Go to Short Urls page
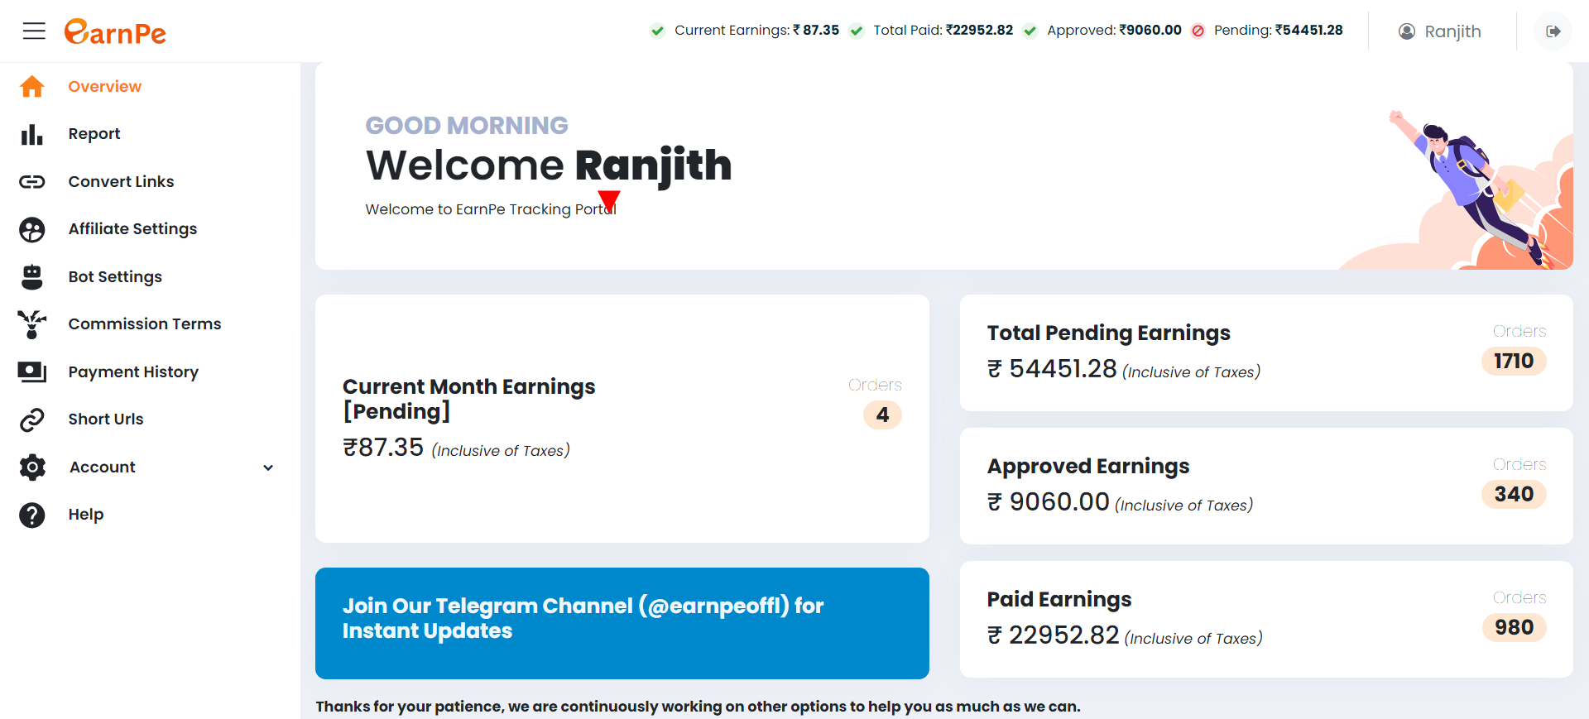Screen dimensions: 1589x719 106,419
